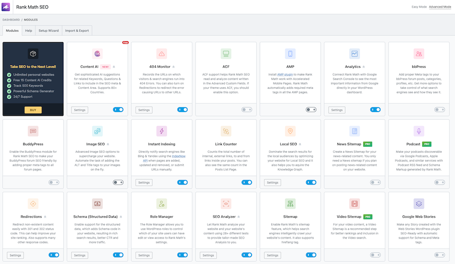Image resolution: width=455 pixels, height=264 pixels.
Task: Open the Help tab
Action: click(28, 31)
